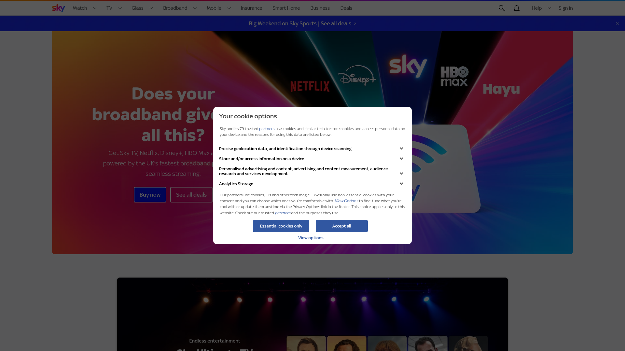Click Accept all cookies button

[x=341, y=226]
